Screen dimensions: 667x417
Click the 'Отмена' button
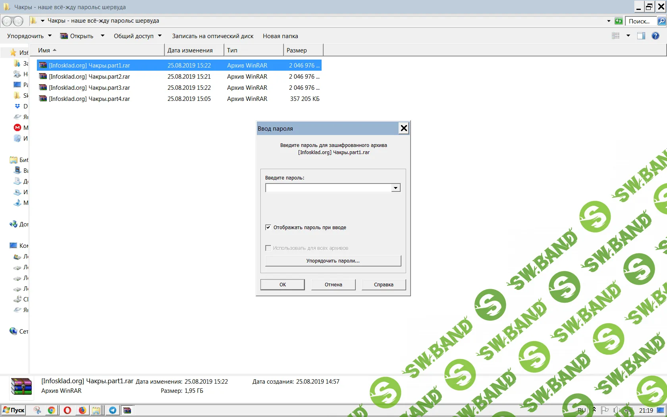coord(333,285)
